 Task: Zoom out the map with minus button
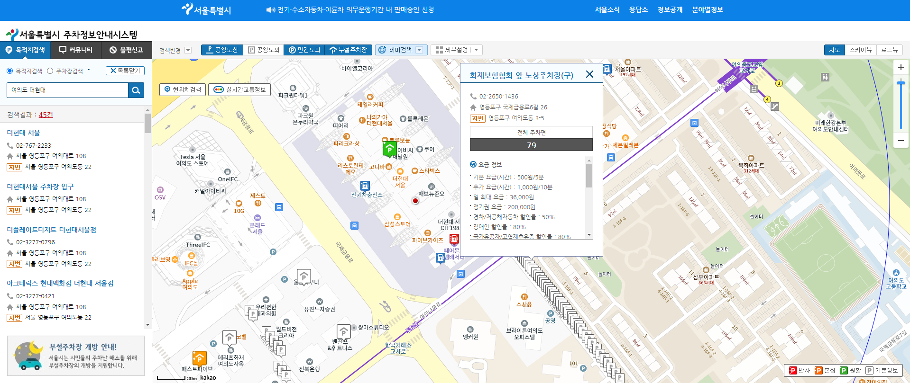tap(901, 141)
